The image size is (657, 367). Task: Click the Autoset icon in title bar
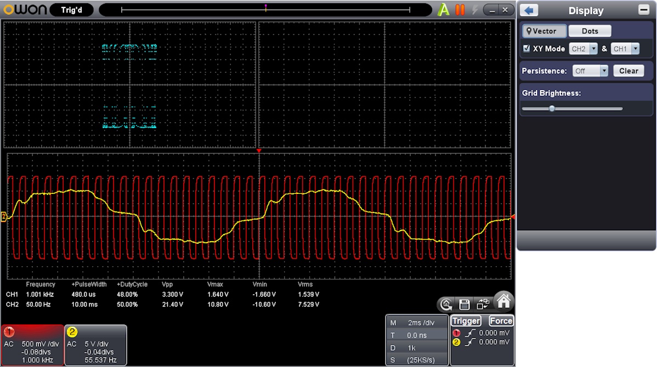click(x=444, y=9)
